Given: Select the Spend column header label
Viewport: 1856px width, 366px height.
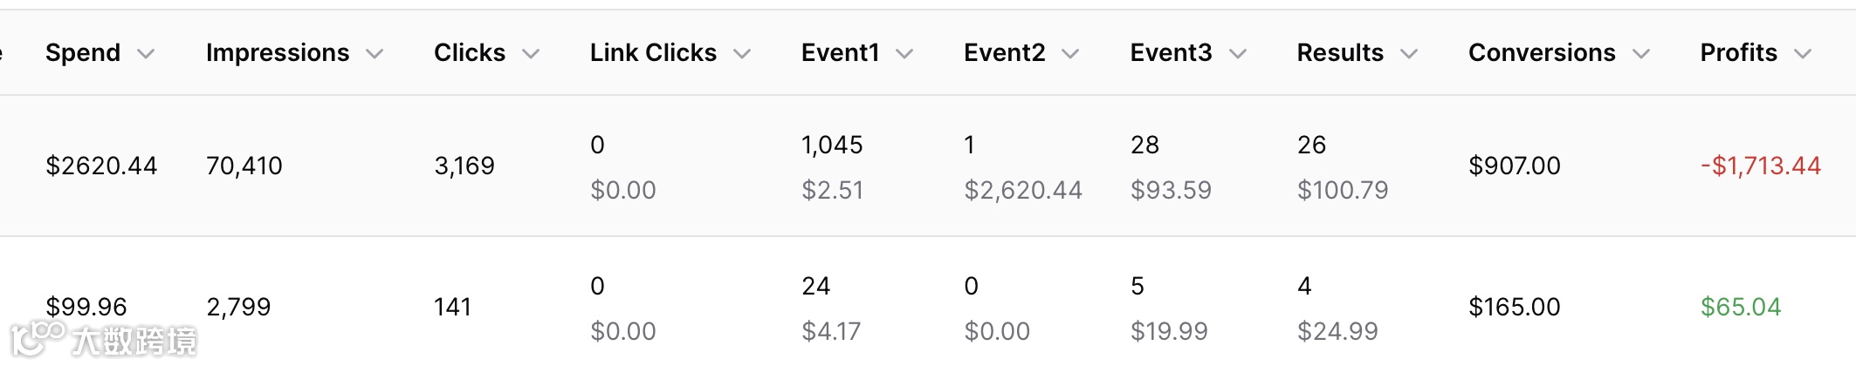Looking at the screenshot, I should coord(83,53).
